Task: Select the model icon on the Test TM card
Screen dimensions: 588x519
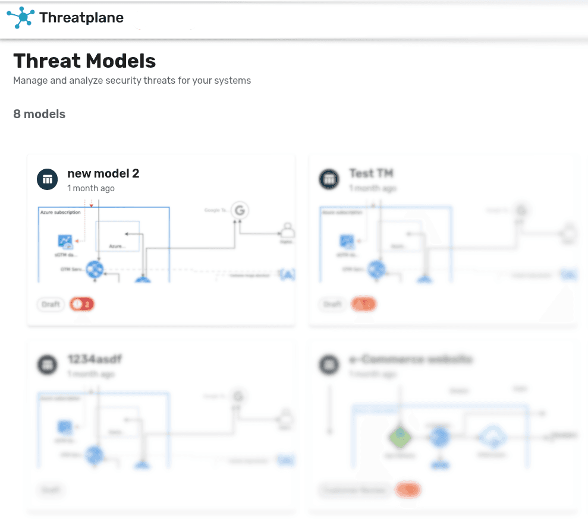Action: [329, 179]
